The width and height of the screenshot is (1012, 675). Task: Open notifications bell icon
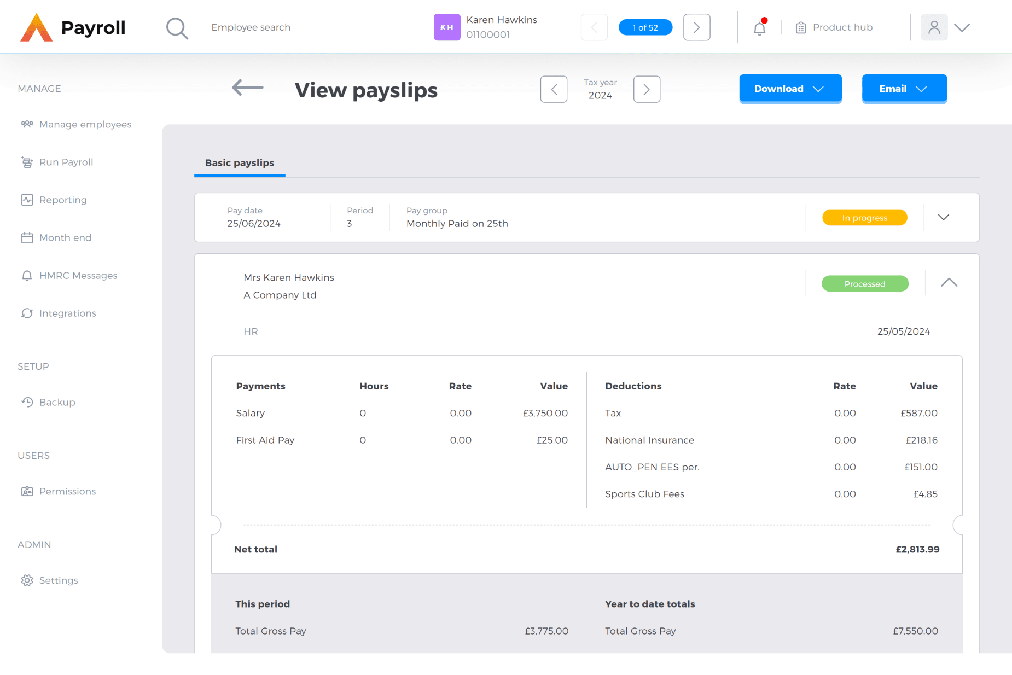[x=759, y=28]
